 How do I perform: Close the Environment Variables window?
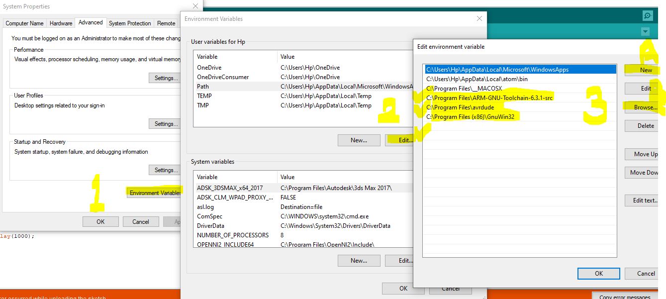pyautogui.click(x=479, y=19)
